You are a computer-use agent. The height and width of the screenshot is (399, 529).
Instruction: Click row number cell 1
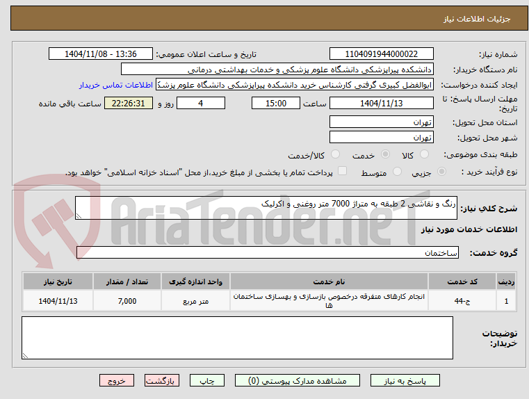[506, 301]
